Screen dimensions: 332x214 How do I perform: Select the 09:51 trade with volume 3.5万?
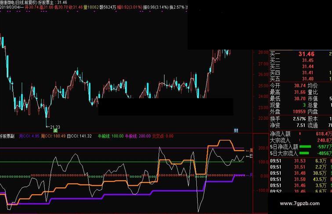pos(301,185)
